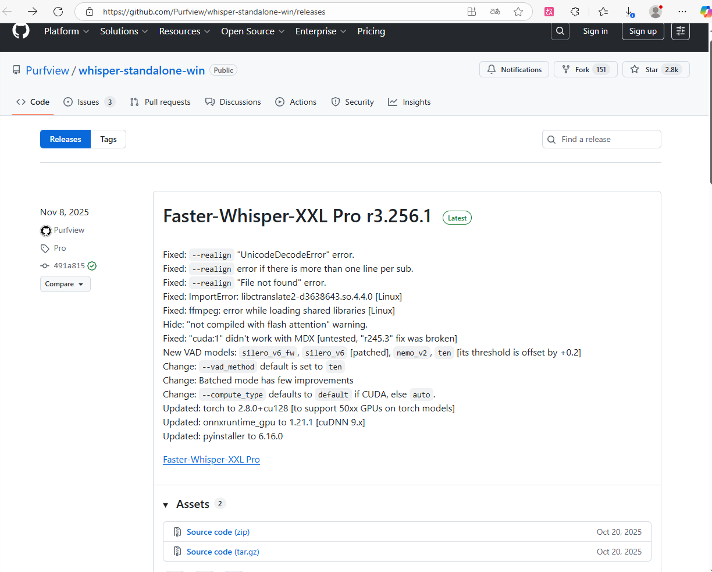The height and width of the screenshot is (572, 712).
Task: Open Notifications for this repository
Action: tap(514, 70)
